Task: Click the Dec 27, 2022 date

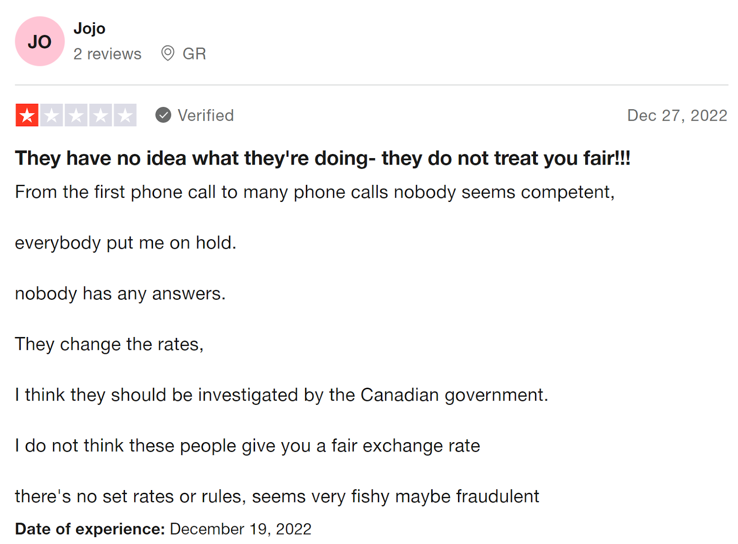Action: [677, 115]
